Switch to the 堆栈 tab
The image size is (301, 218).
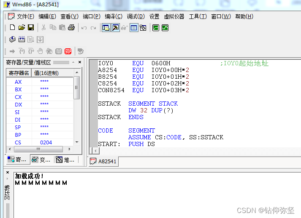point(65,160)
